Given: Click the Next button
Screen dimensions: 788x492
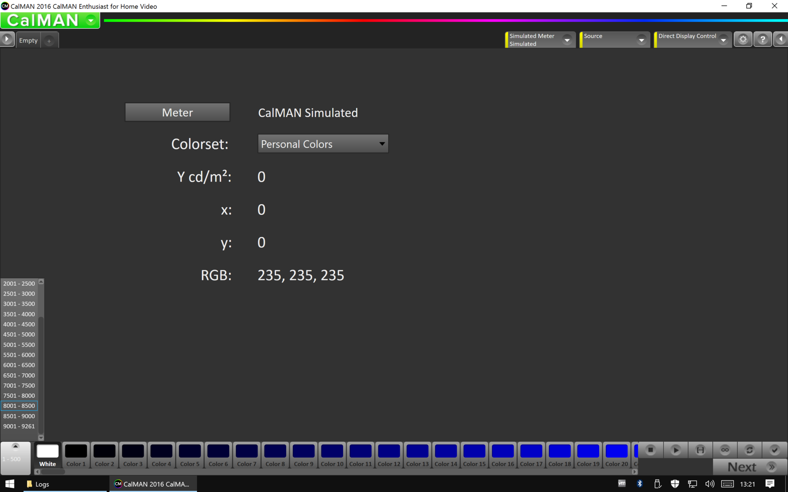Looking at the screenshot, I should click(x=750, y=467).
